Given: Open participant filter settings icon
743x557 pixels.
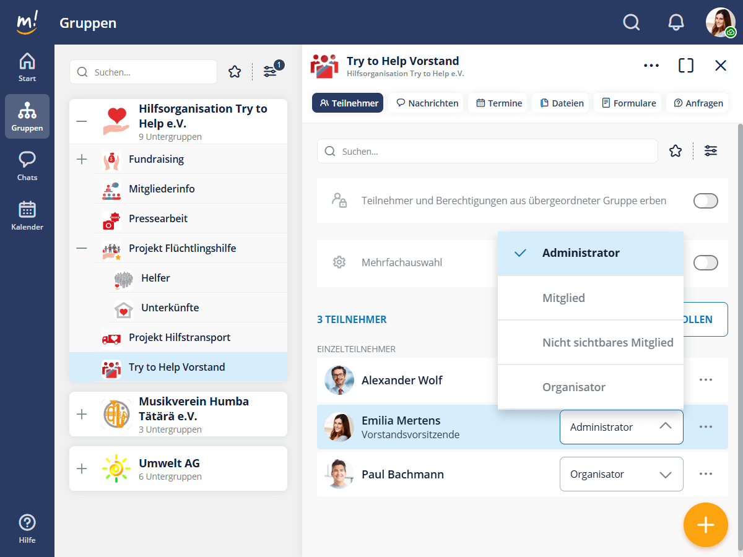Looking at the screenshot, I should (711, 150).
